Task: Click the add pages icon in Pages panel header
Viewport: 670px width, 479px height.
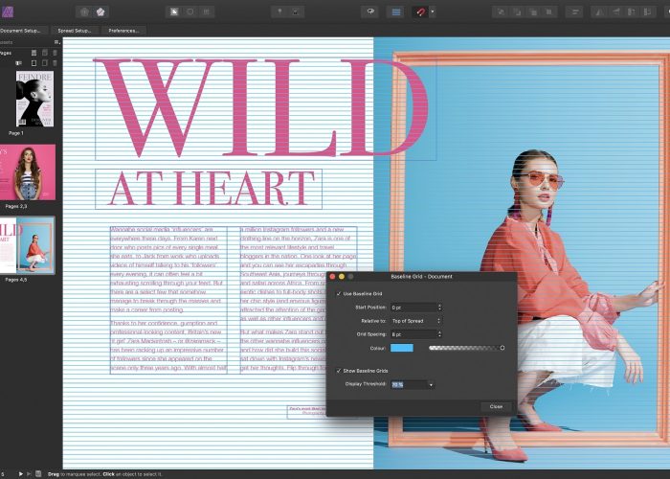Action: (33, 53)
